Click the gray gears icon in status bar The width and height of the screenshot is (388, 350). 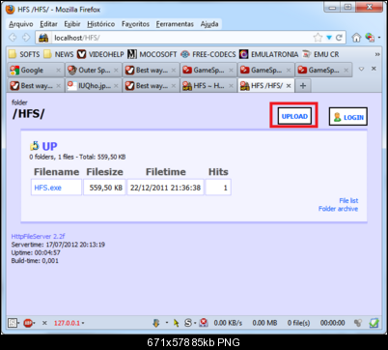[358, 323]
